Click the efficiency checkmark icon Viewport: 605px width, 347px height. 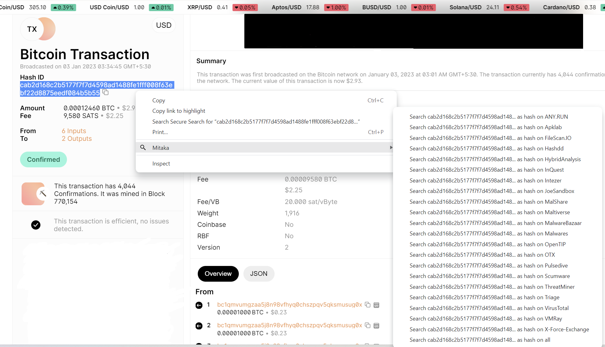(36, 225)
